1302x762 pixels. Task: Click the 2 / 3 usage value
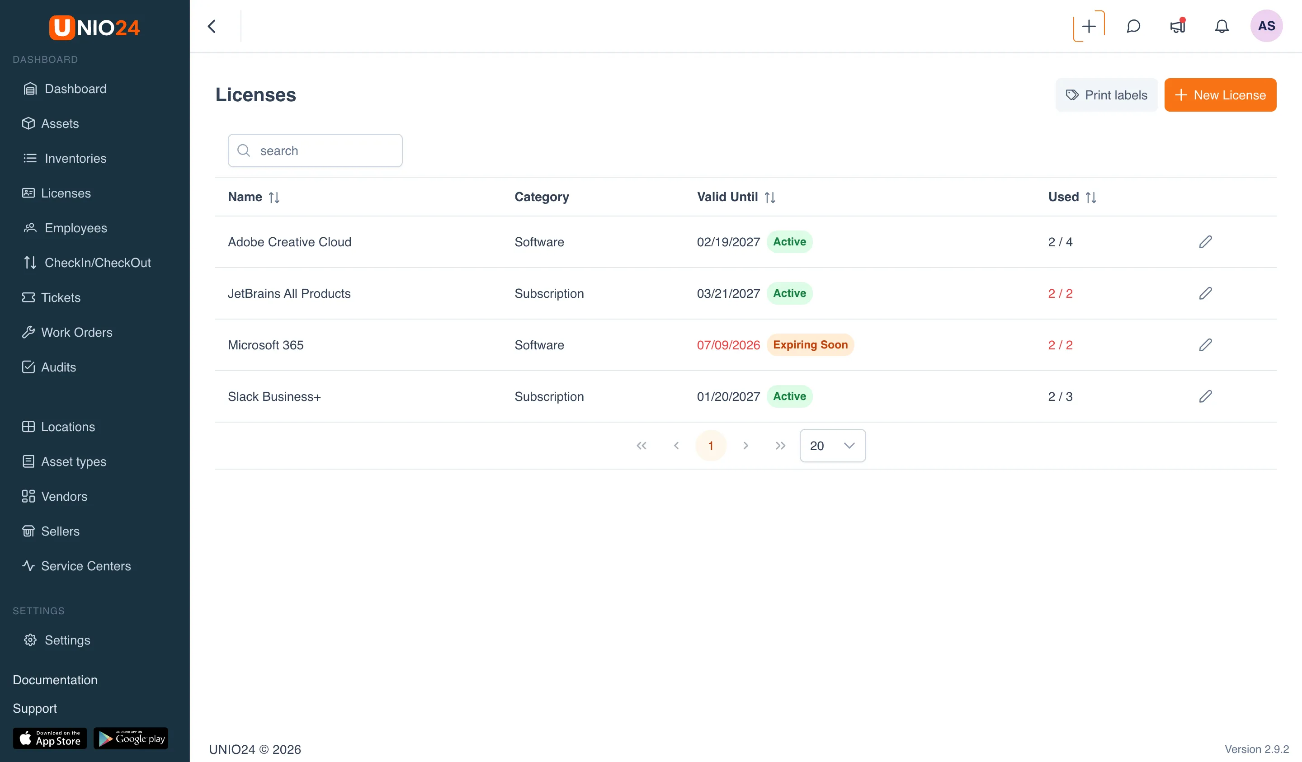(1060, 396)
